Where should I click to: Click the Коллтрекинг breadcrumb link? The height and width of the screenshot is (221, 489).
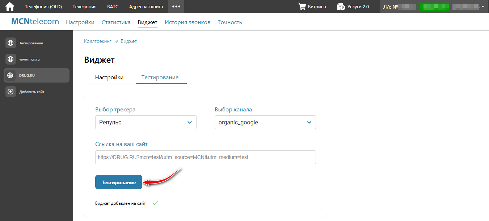(x=98, y=41)
